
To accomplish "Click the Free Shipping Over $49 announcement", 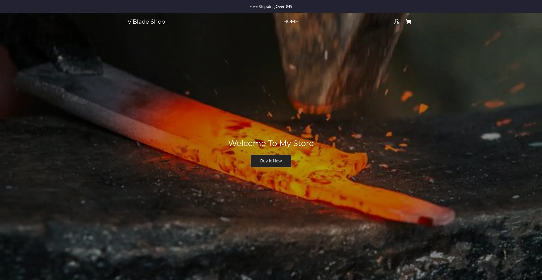I will coord(271,6).
